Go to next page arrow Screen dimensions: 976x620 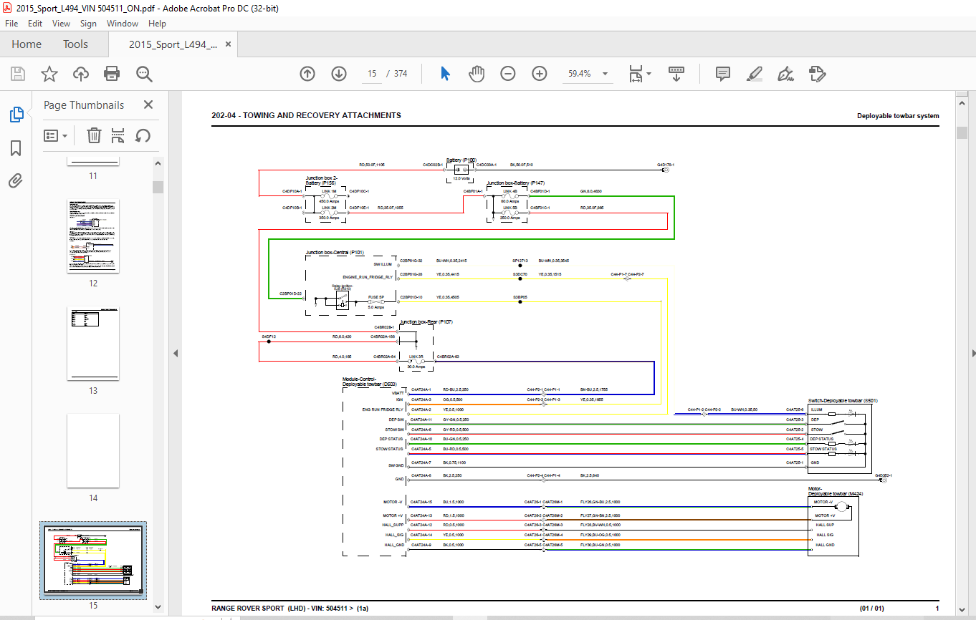pos(339,74)
